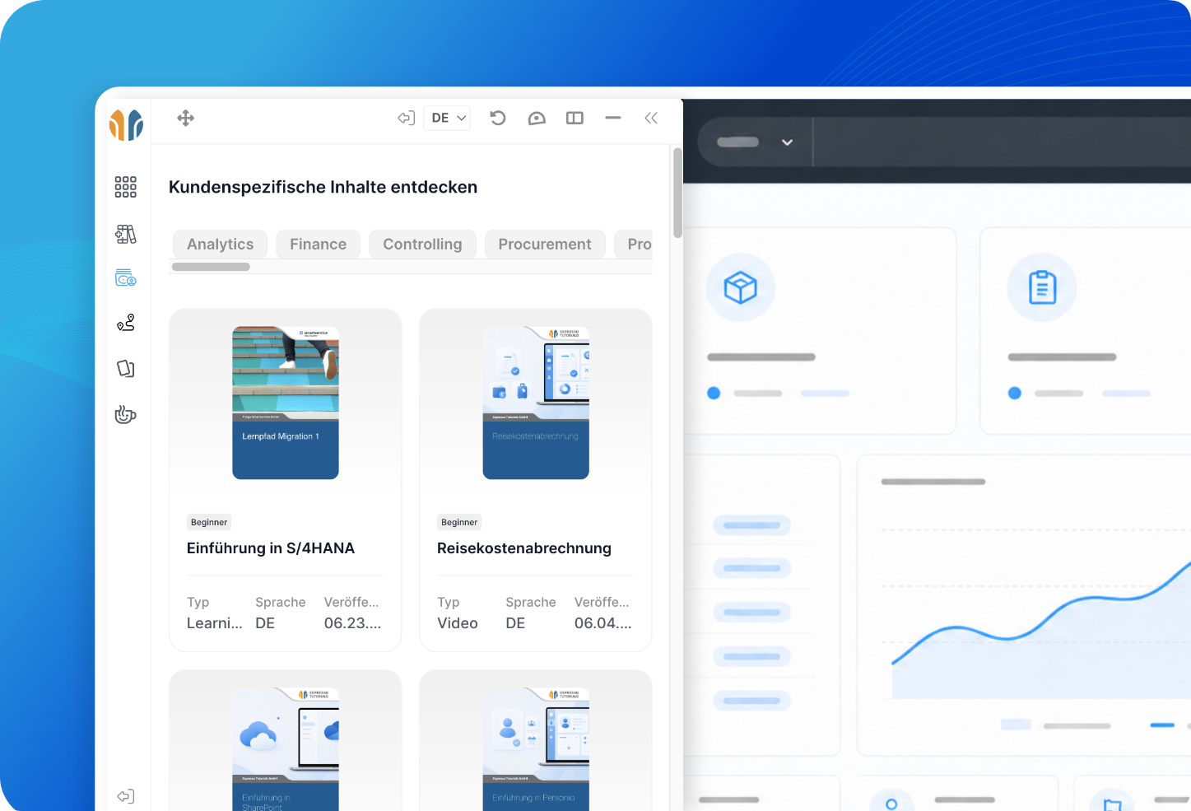
Task: Click the refresh arrow icon in toolbar
Action: (497, 118)
